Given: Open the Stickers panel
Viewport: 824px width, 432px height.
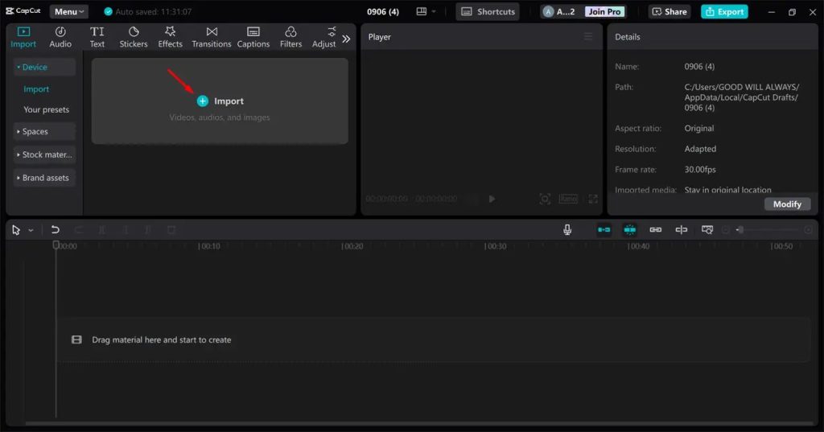Looking at the screenshot, I should point(134,37).
